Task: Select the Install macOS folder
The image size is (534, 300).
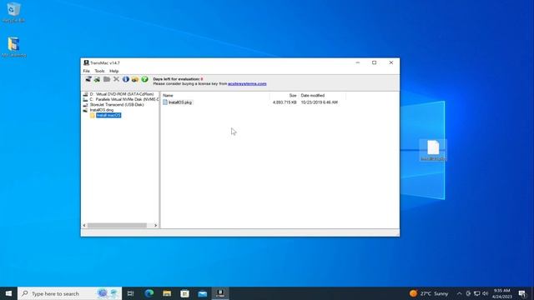Action: [108, 115]
